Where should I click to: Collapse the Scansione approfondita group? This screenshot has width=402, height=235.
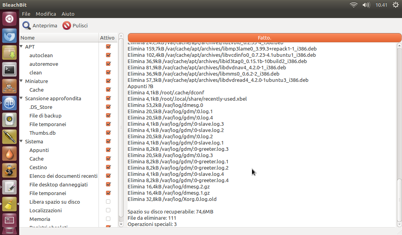pyautogui.click(x=21, y=98)
